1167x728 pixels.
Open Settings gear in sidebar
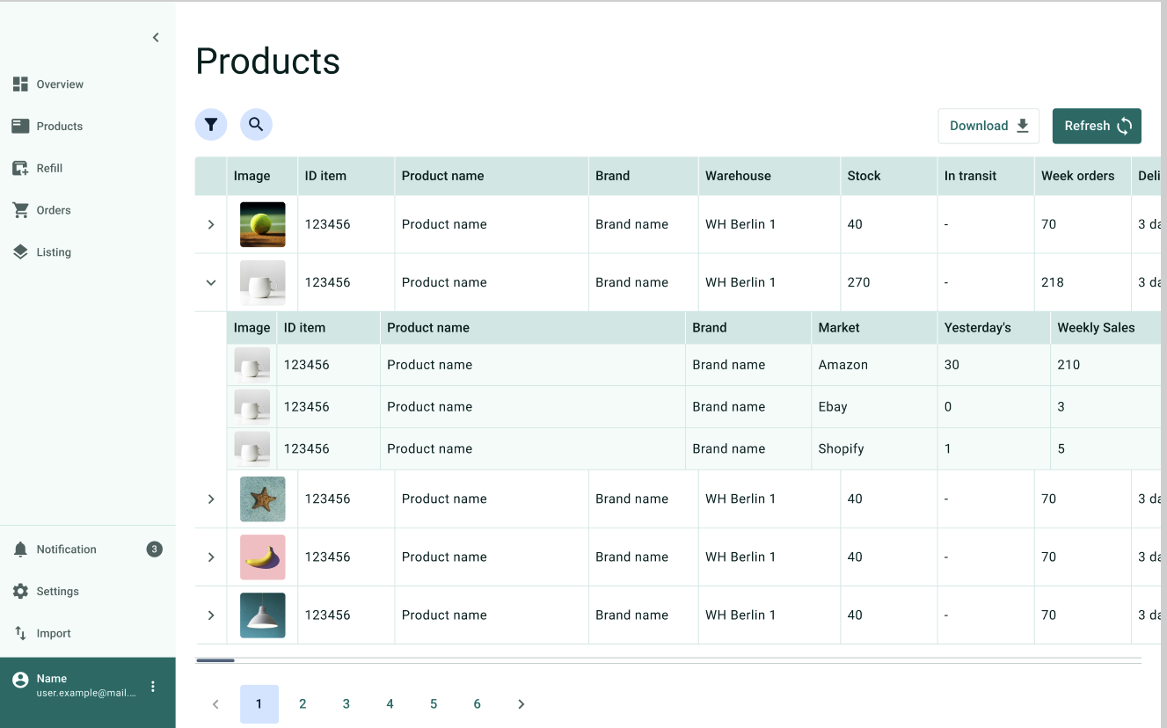coord(20,592)
